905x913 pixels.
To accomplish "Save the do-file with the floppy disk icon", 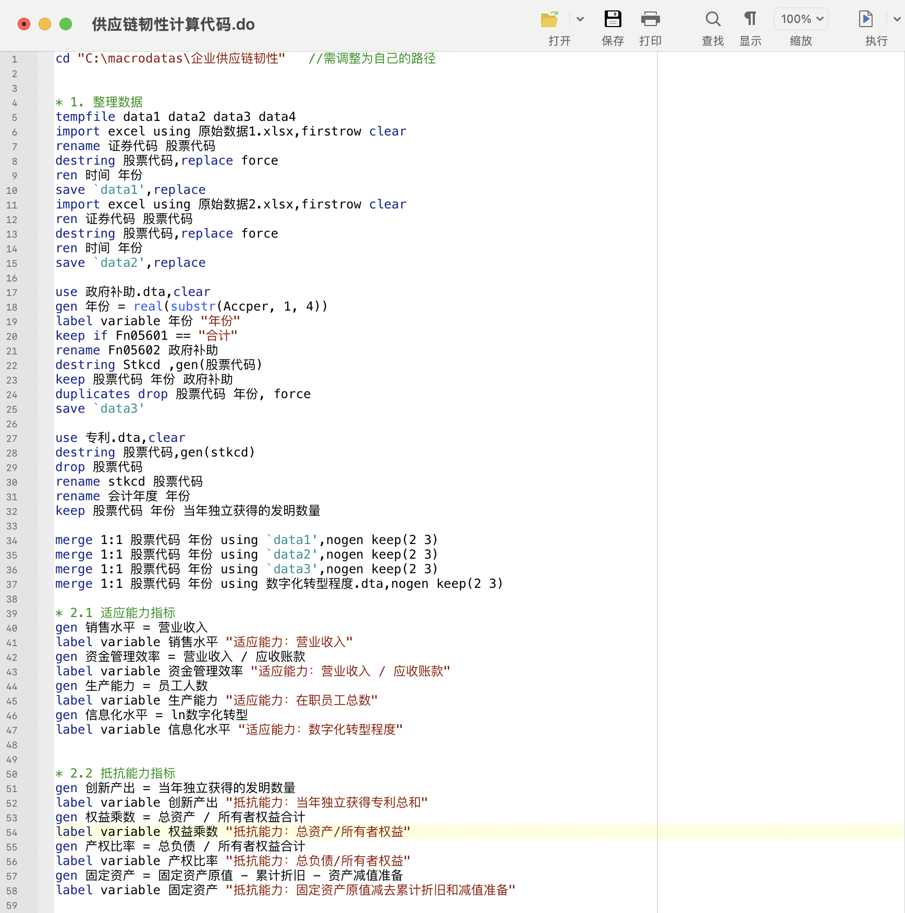I will click(613, 20).
